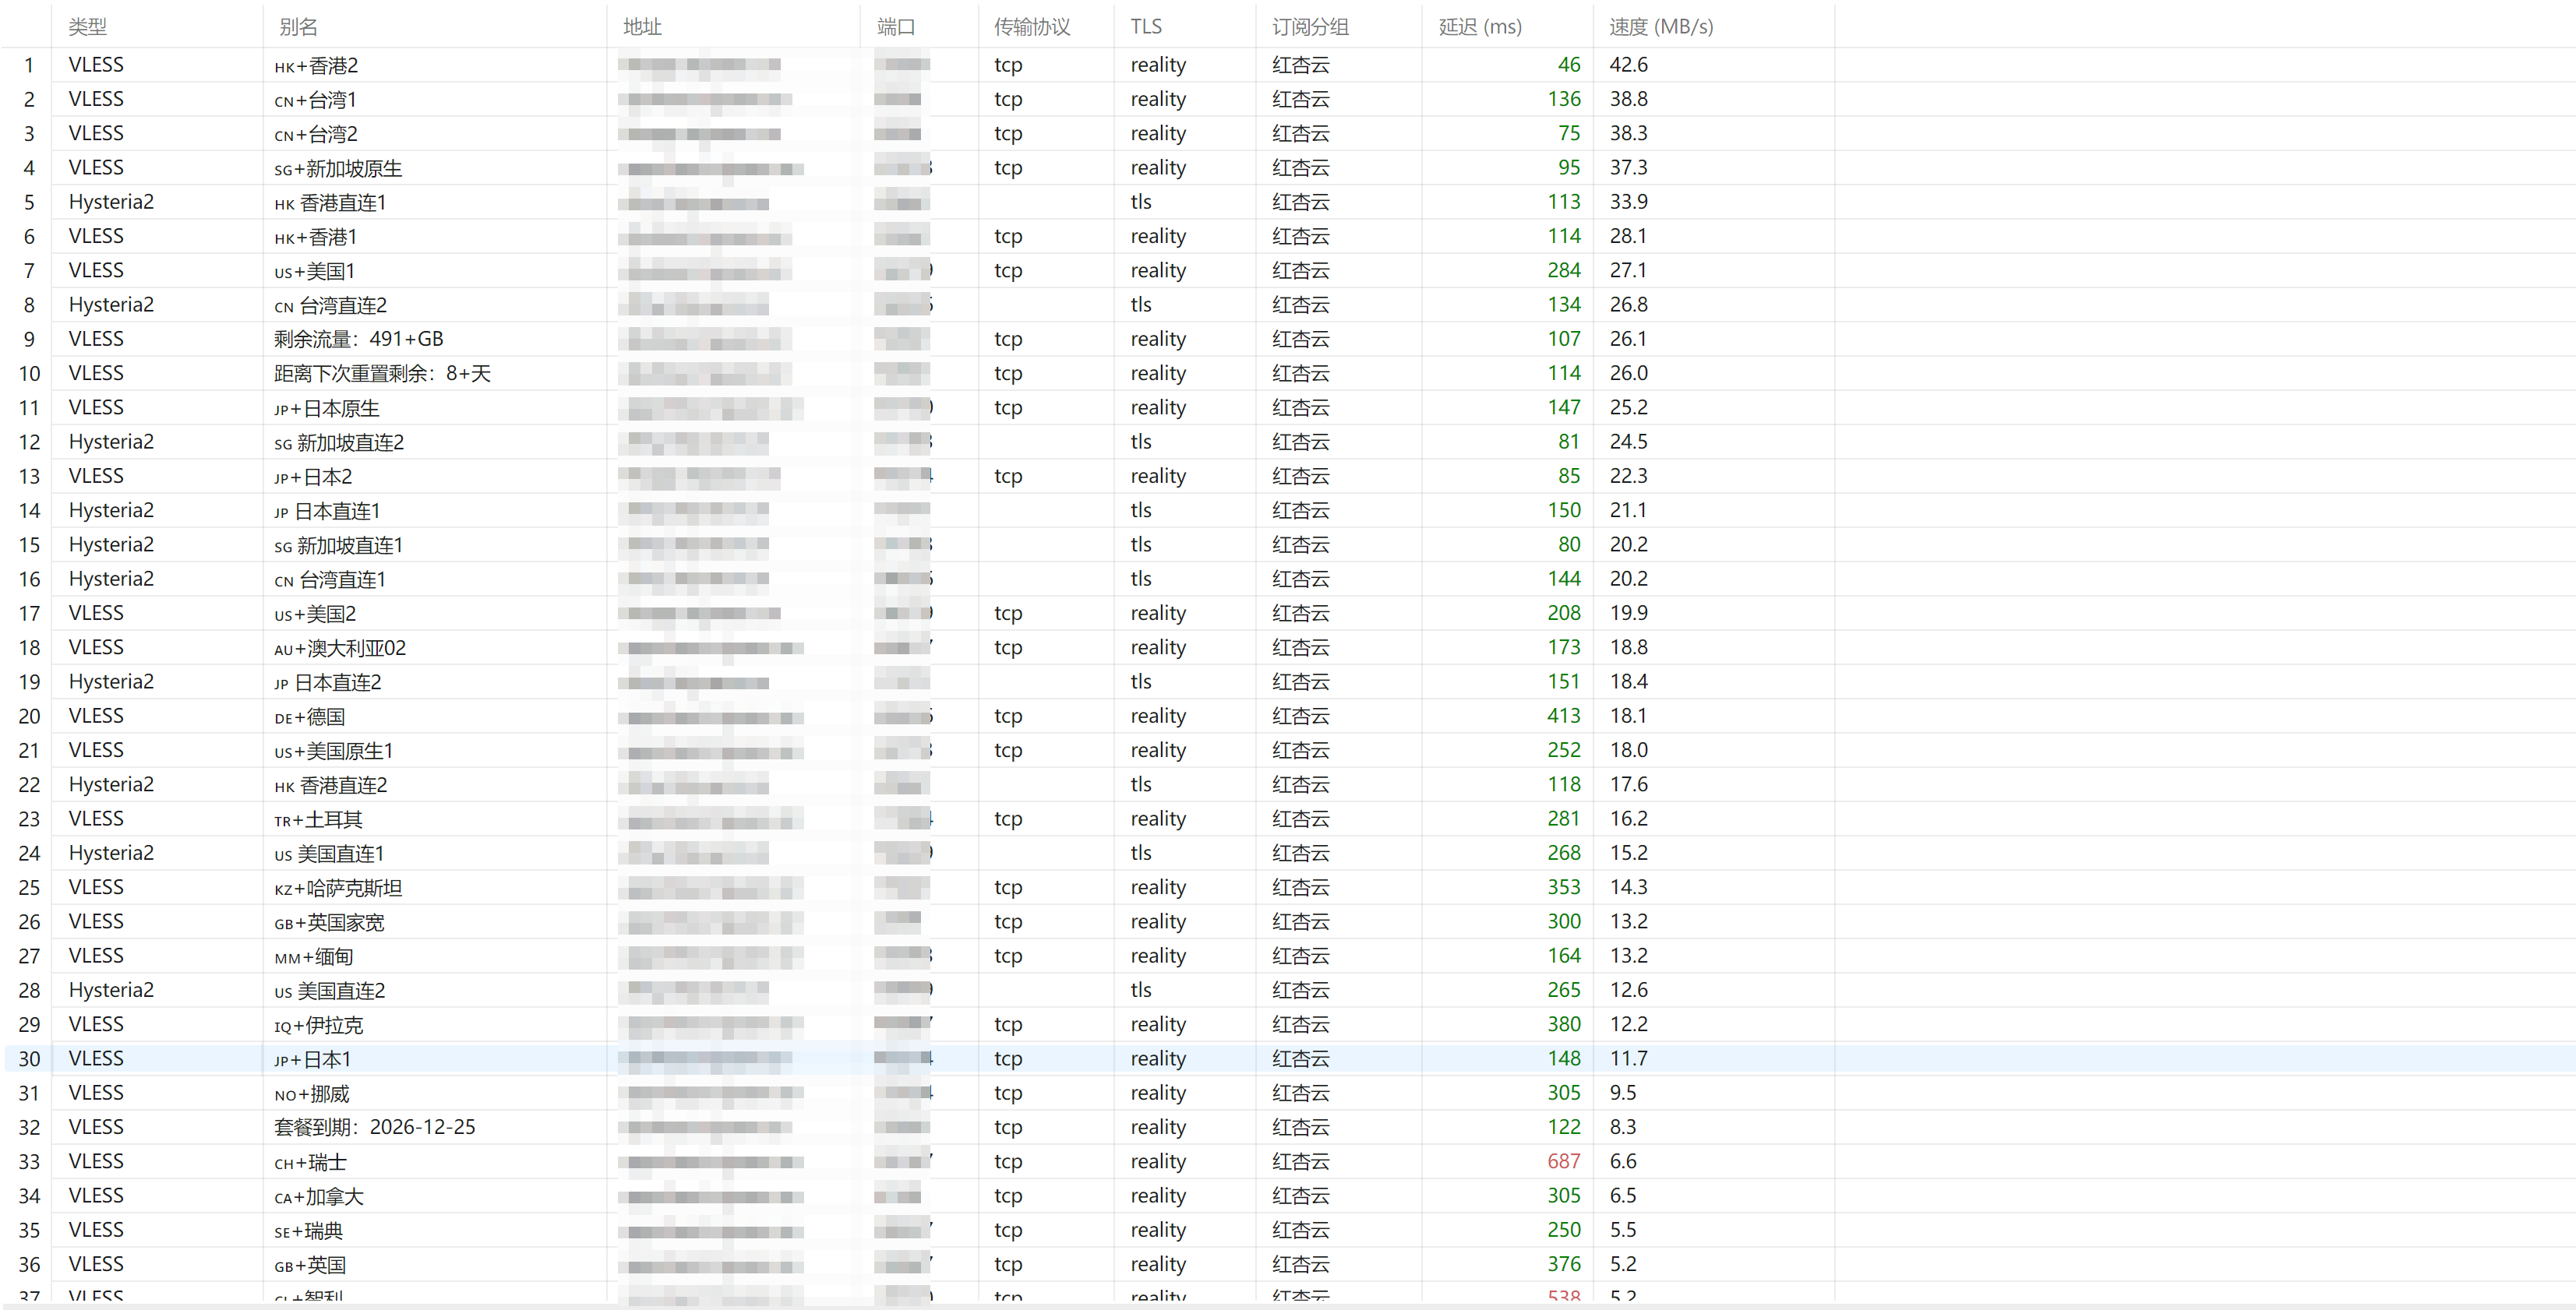
Task: Sort by the 别名 column header
Action: (x=297, y=27)
